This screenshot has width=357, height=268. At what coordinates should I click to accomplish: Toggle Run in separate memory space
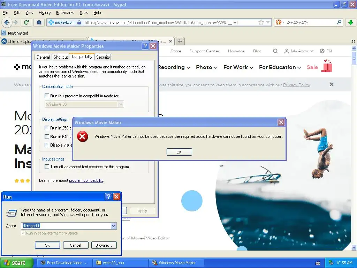[x=23, y=233]
